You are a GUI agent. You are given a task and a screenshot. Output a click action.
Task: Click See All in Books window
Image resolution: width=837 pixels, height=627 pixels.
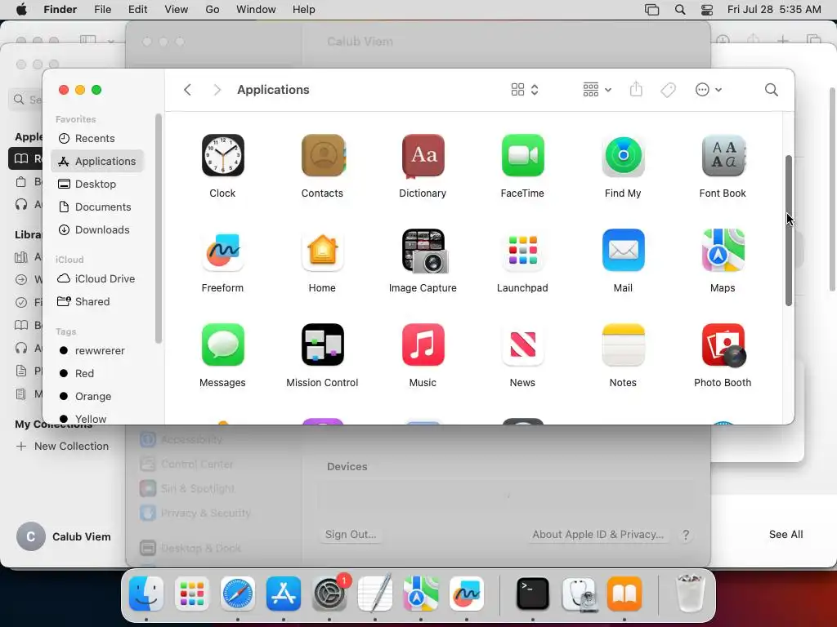tap(786, 534)
